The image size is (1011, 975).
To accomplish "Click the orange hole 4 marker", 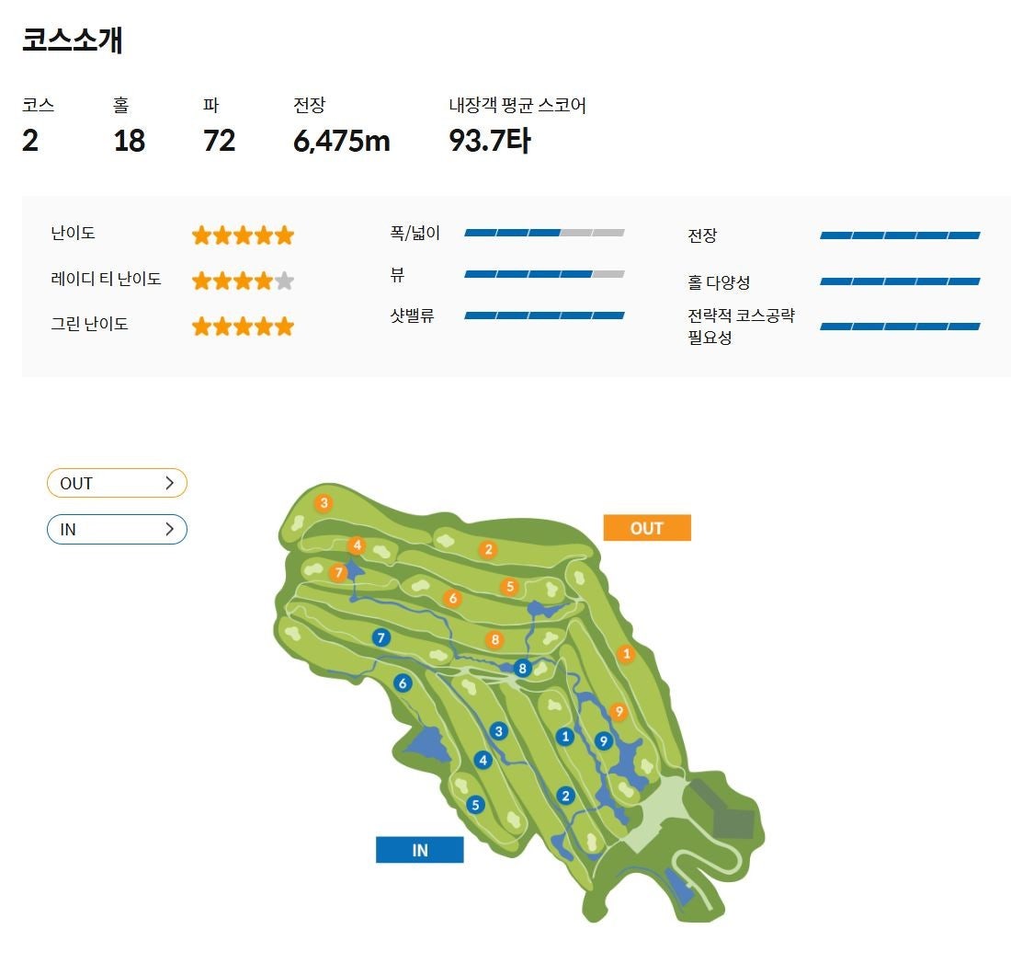I will pos(357,545).
